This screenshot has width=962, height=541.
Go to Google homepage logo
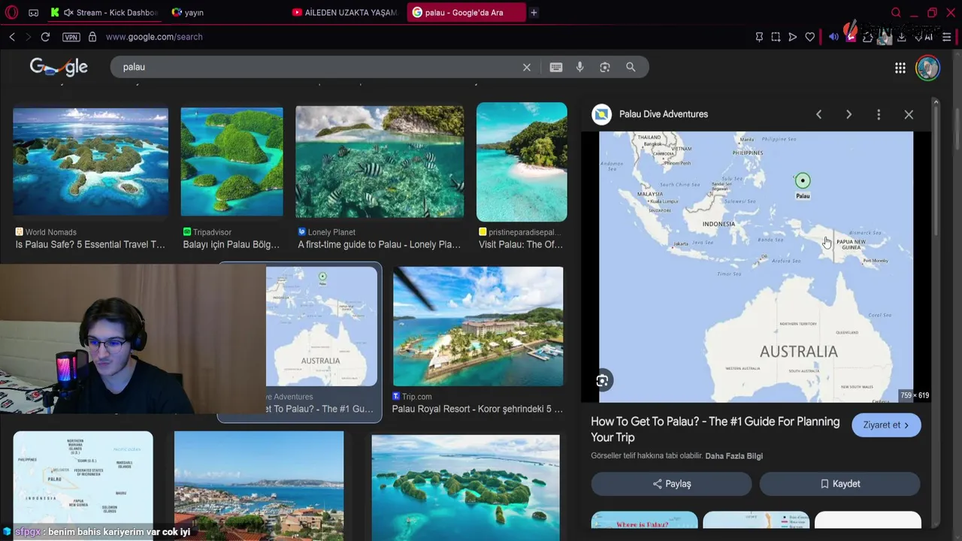(x=59, y=67)
